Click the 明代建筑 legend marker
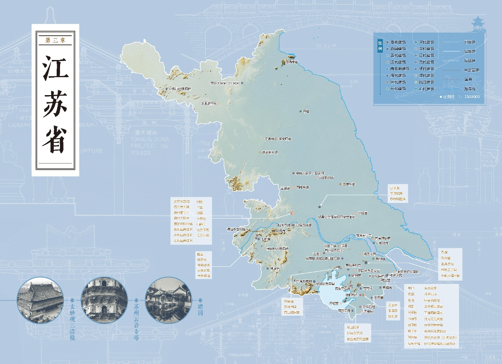 (416, 69)
